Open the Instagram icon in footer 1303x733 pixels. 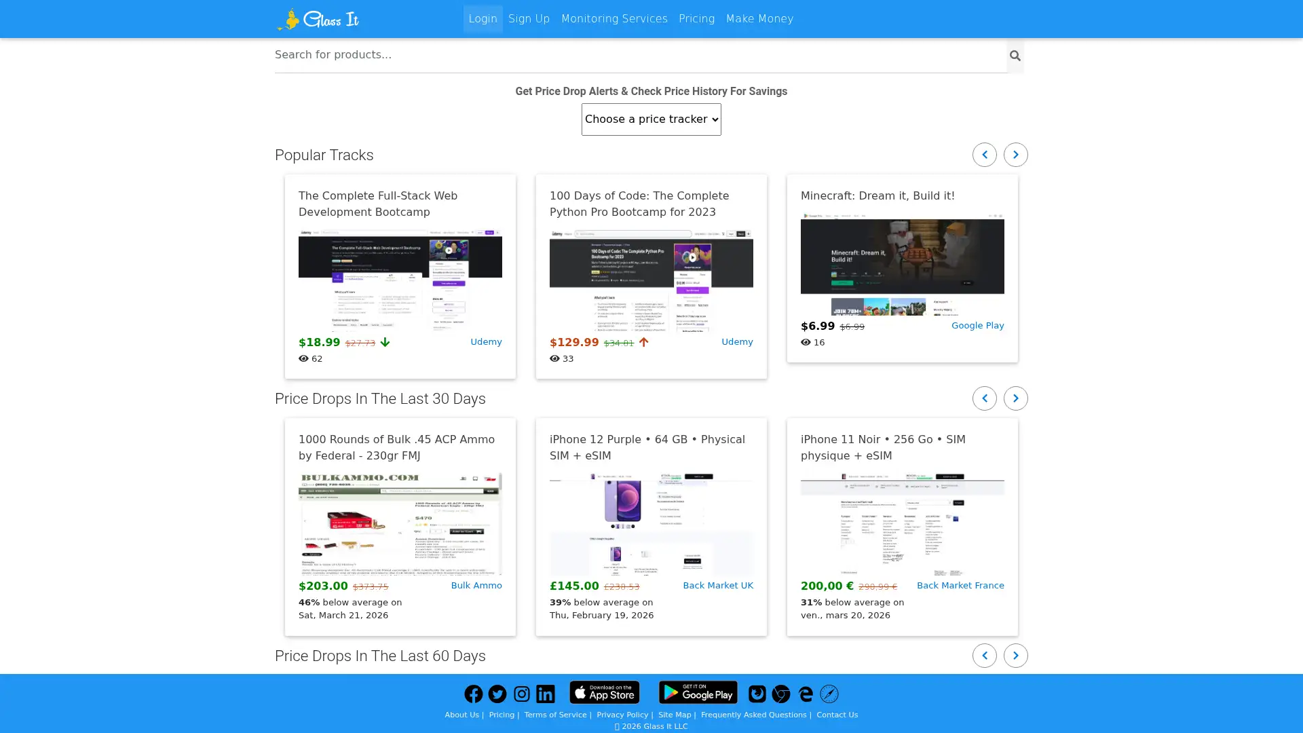tap(521, 694)
